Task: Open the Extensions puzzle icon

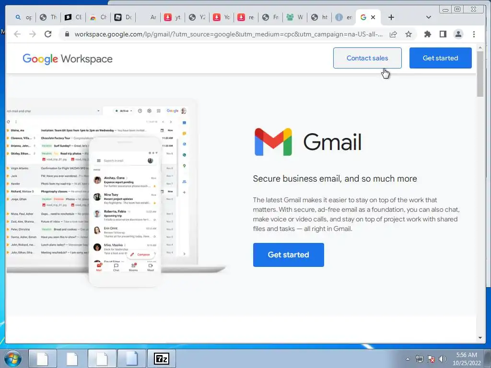Action: (427, 34)
